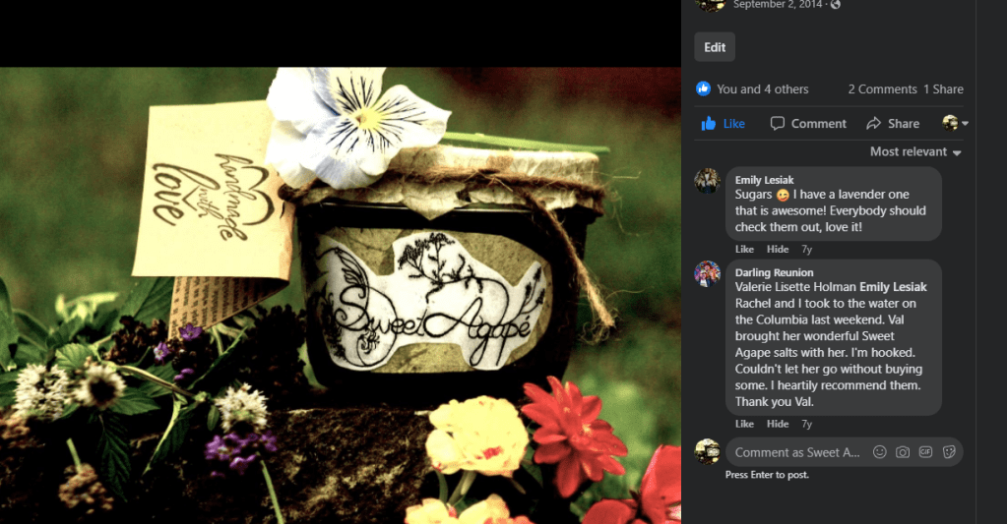Click the Comment action button
This screenshot has width=1007, height=524.
tap(808, 124)
